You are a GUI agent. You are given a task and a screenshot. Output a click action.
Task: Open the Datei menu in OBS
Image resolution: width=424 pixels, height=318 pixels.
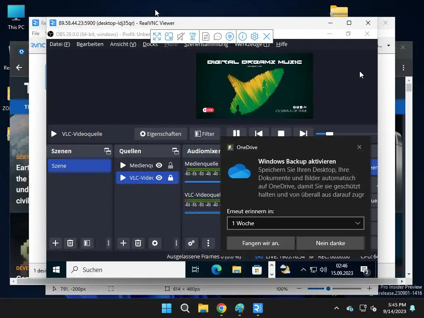pos(60,44)
